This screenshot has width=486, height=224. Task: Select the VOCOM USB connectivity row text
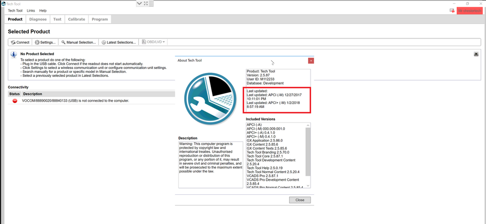coord(75,101)
